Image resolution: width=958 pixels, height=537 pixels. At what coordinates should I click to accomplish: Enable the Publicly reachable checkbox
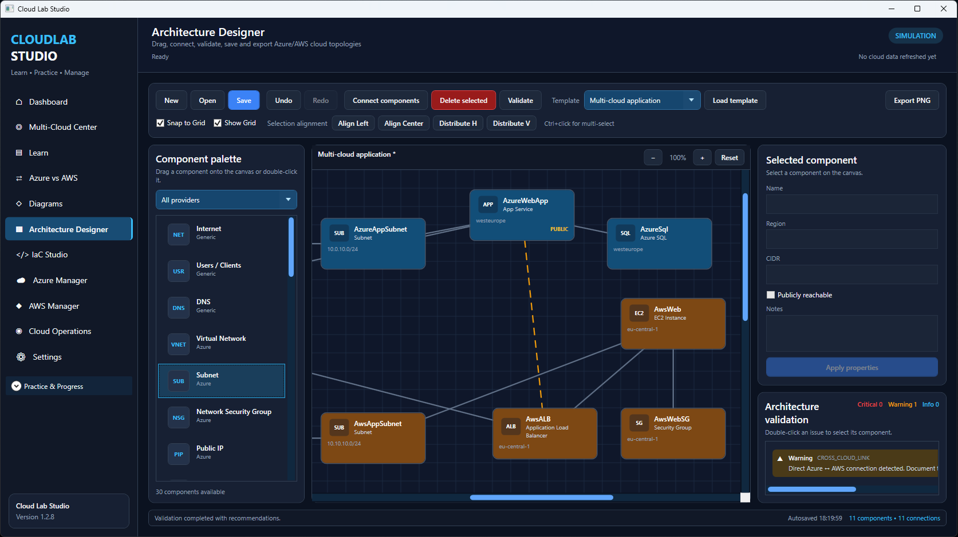[771, 295]
